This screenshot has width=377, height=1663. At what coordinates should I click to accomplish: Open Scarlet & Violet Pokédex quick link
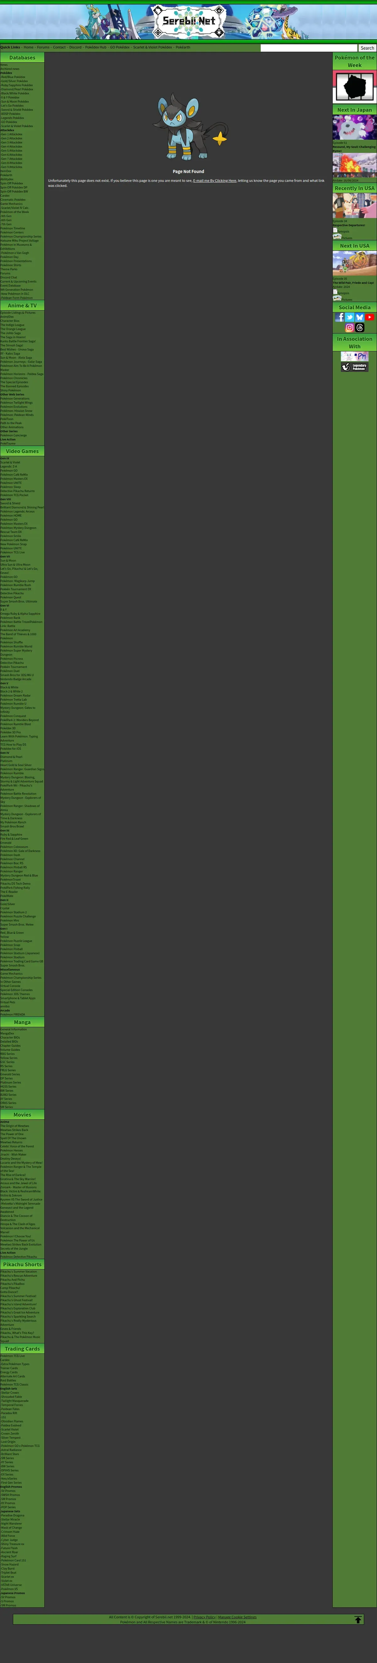153,47
